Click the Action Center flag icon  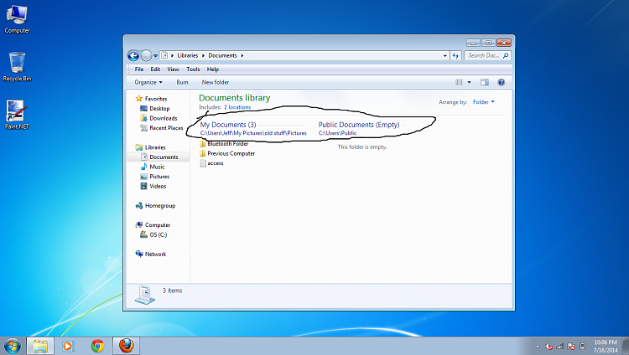[571, 347]
